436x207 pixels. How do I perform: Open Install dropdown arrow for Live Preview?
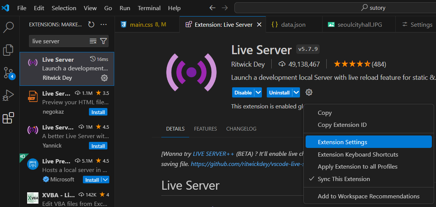click(106, 180)
